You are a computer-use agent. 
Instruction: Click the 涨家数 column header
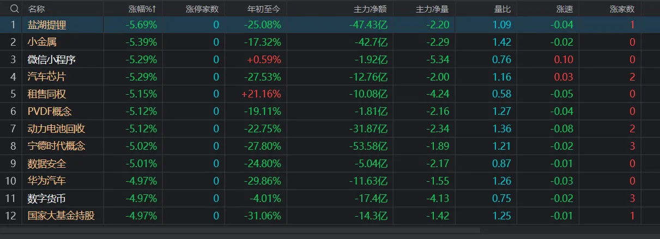pos(622,9)
